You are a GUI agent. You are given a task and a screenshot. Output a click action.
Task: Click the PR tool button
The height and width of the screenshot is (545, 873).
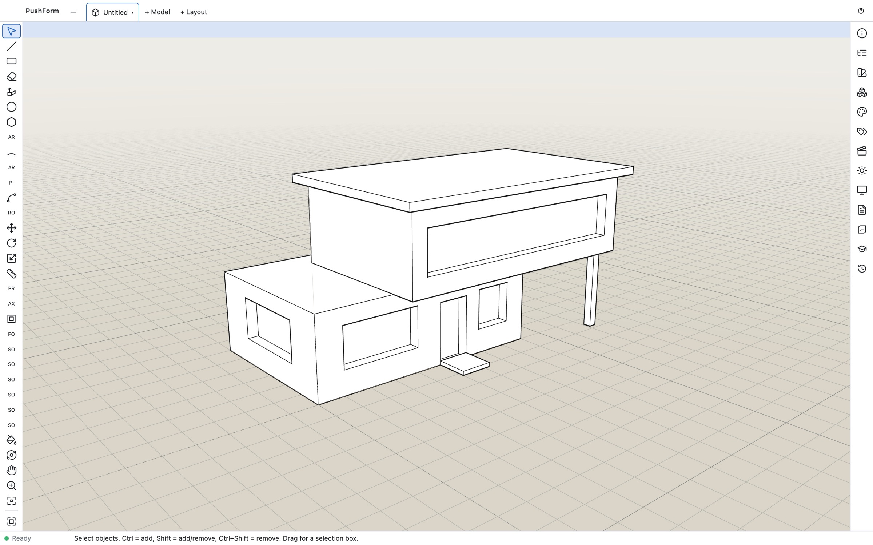pyautogui.click(x=11, y=288)
